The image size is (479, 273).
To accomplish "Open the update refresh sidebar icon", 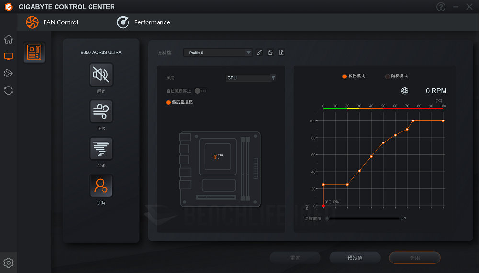I will (9, 90).
